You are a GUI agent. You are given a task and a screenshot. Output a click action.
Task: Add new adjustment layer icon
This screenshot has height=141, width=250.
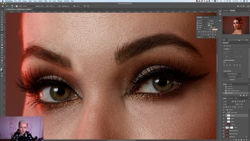tap(239, 139)
